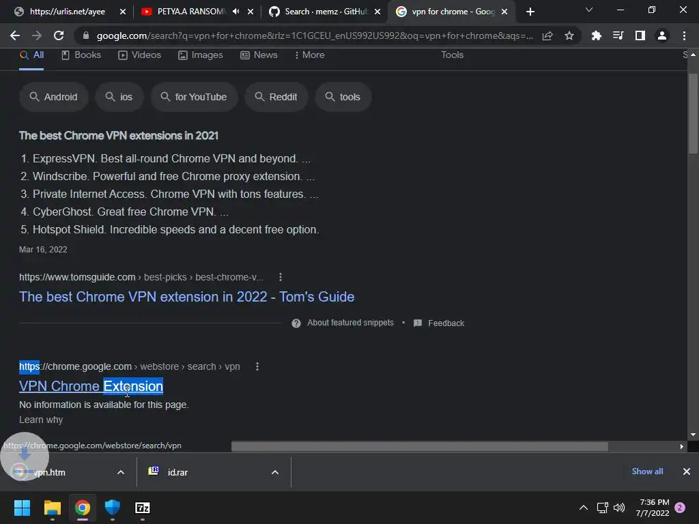Click the Android suggestion chip
Image resolution: width=699 pixels, height=524 pixels.
click(x=53, y=97)
